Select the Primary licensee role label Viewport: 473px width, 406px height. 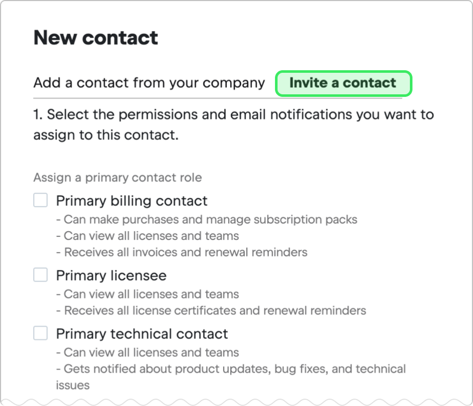pyautogui.click(x=111, y=275)
